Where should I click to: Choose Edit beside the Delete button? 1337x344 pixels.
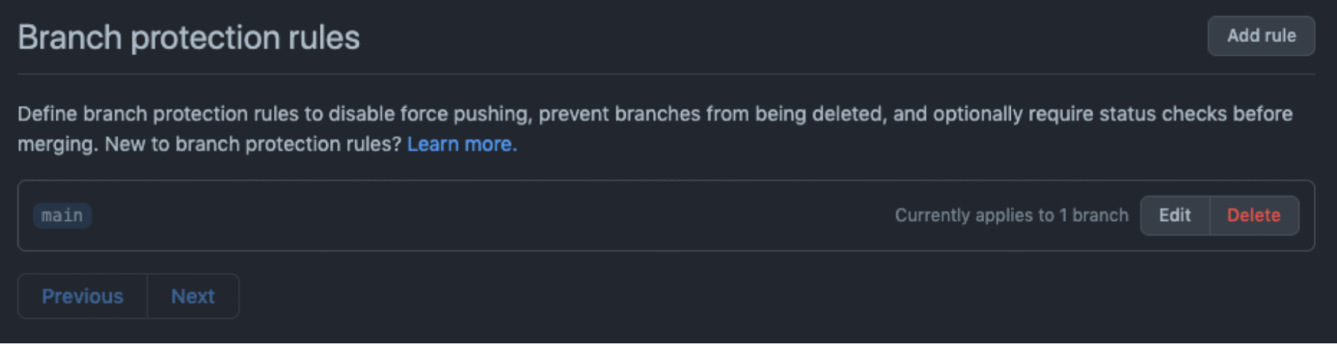1174,216
